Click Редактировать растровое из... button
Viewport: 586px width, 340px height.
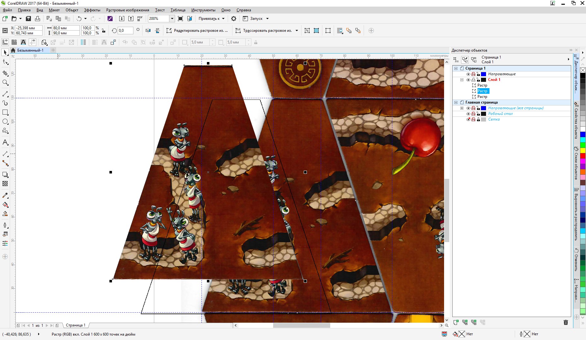pos(197,31)
